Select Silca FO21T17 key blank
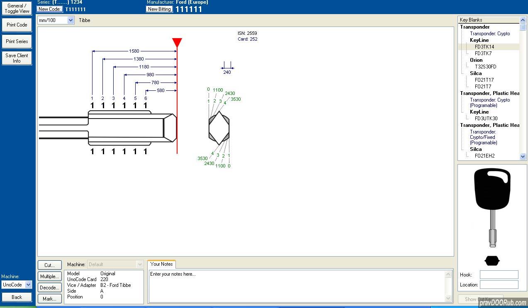Viewport: 528px width, 308px height. click(x=484, y=80)
